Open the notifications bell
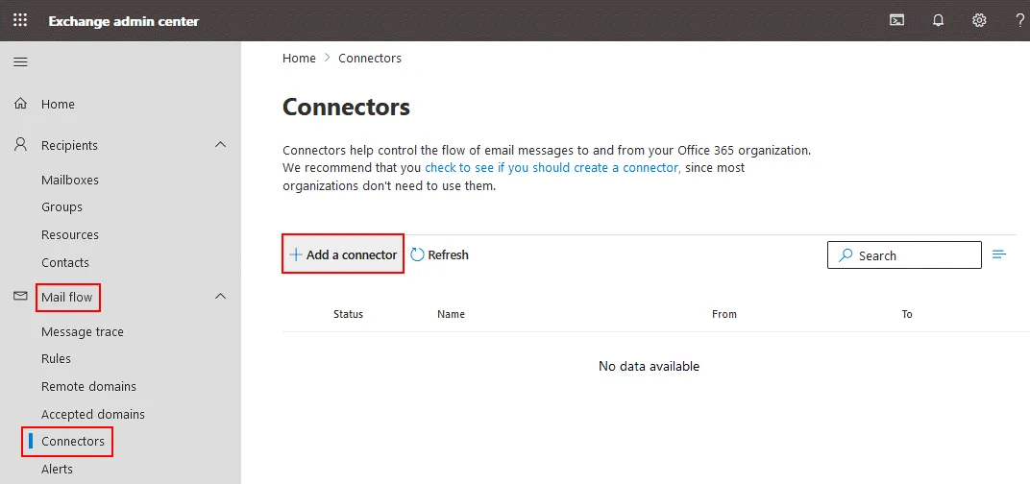 939,20
